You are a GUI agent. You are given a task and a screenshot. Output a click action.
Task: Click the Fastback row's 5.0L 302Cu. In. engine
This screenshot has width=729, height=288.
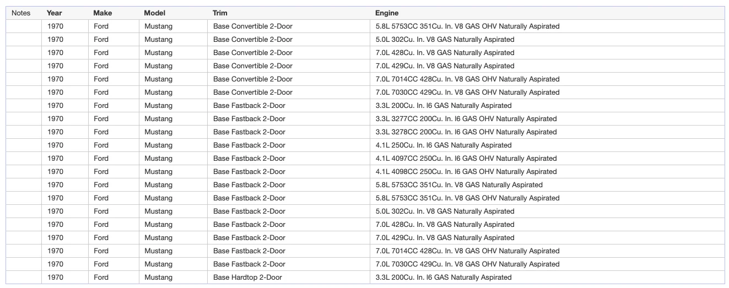click(x=445, y=211)
